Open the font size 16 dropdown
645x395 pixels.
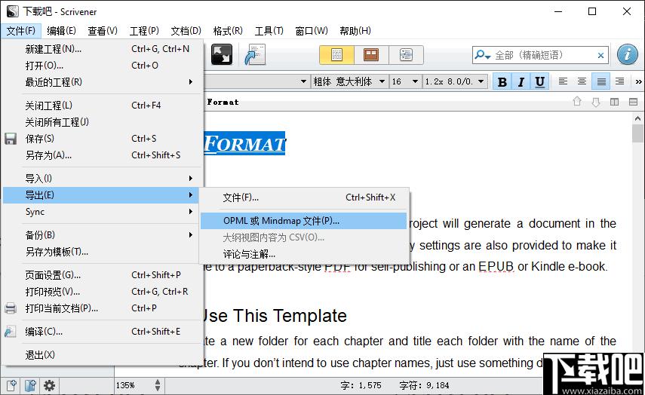click(x=405, y=81)
